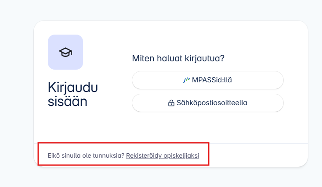
Task: Click the Sähköpostiosoitteella button label text
Action: coord(212,103)
